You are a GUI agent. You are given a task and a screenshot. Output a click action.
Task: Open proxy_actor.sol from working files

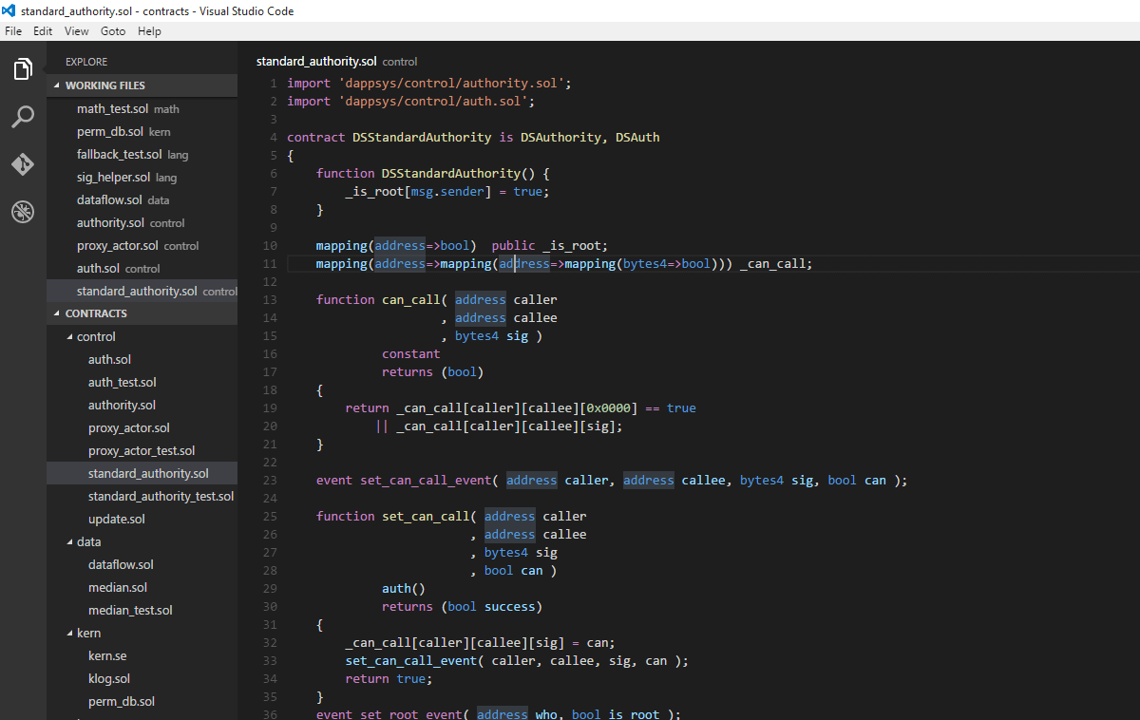pyautogui.click(x=119, y=245)
